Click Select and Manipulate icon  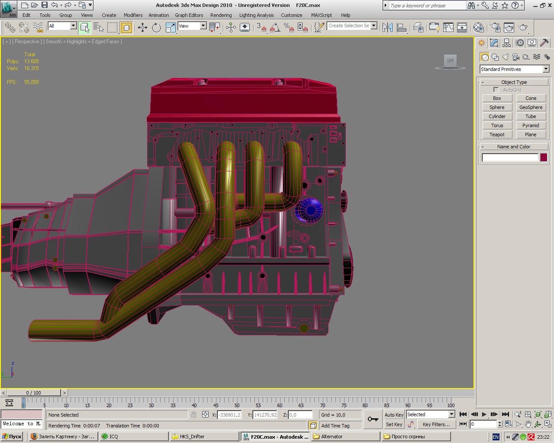[231, 28]
